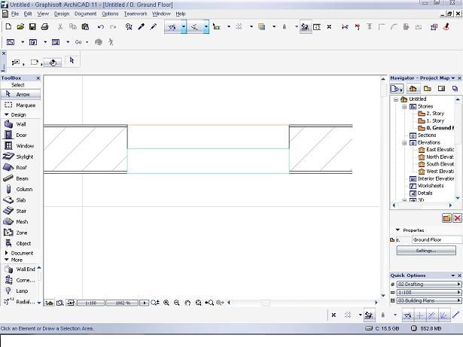Select the Door tool

tap(20, 135)
